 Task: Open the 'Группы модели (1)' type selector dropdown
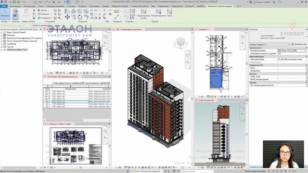[269, 44]
